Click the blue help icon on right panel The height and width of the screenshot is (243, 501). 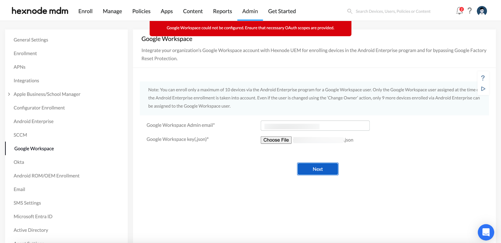(x=483, y=78)
